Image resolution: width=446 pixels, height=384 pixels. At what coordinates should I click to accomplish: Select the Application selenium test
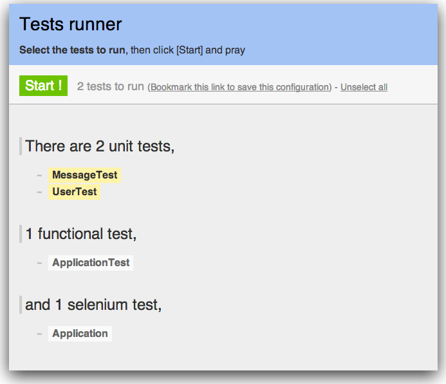pos(80,334)
